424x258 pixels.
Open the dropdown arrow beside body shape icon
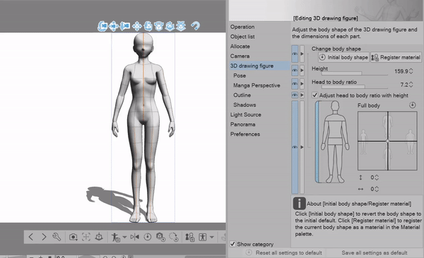click(212, 238)
